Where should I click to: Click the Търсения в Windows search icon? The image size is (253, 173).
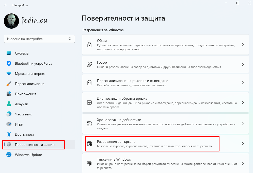point(89,164)
